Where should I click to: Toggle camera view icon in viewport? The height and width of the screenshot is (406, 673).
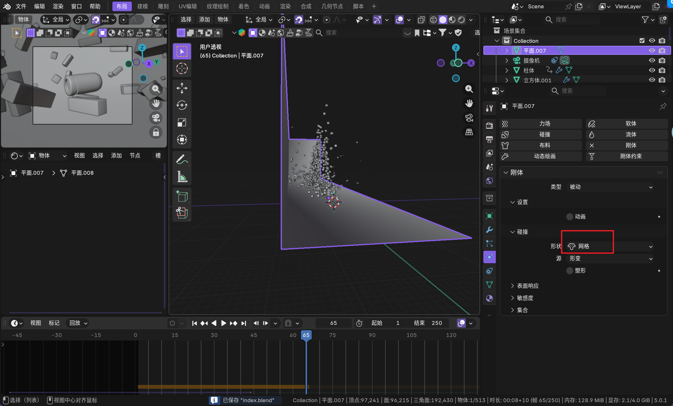pos(469,118)
